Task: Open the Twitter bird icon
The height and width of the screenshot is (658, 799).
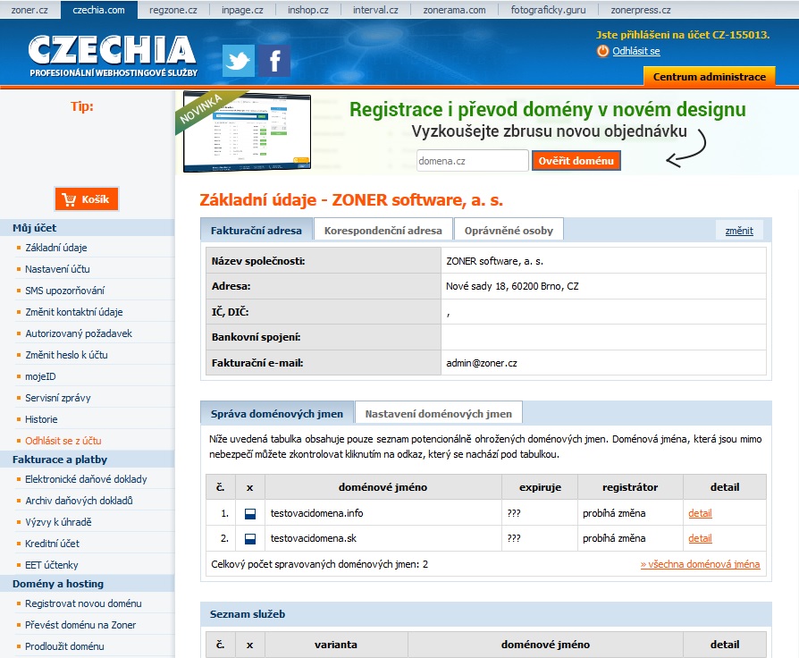Action: [239, 60]
